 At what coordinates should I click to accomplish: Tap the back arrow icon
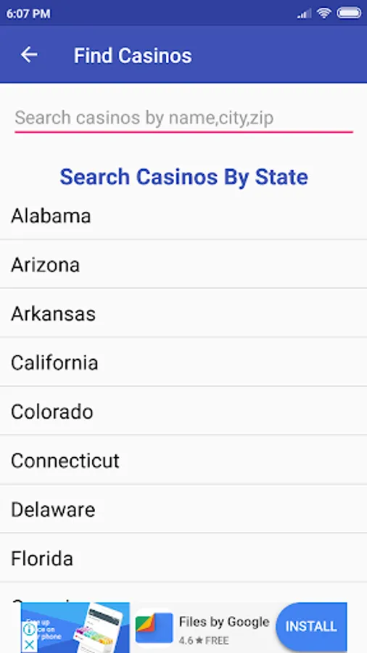[29, 55]
